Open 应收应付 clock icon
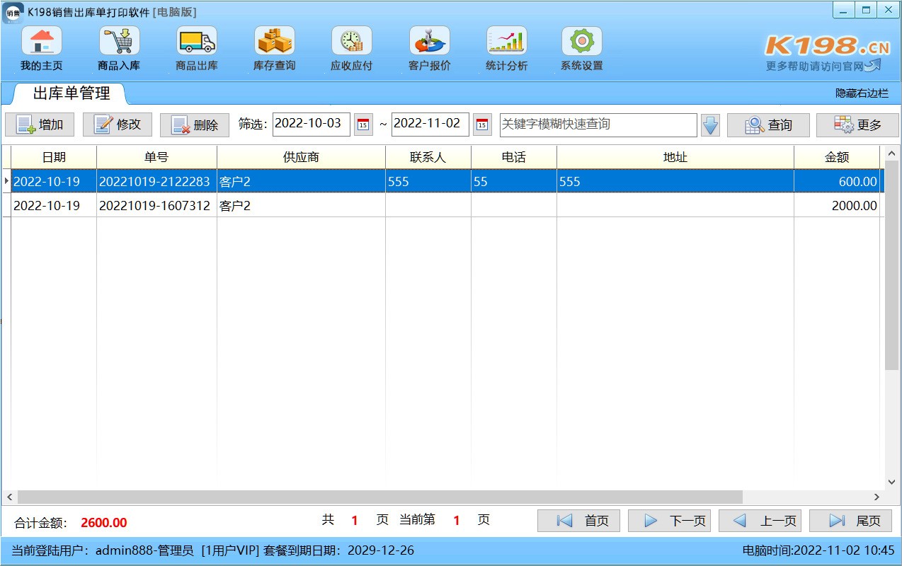The image size is (902, 566). (351, 42)
